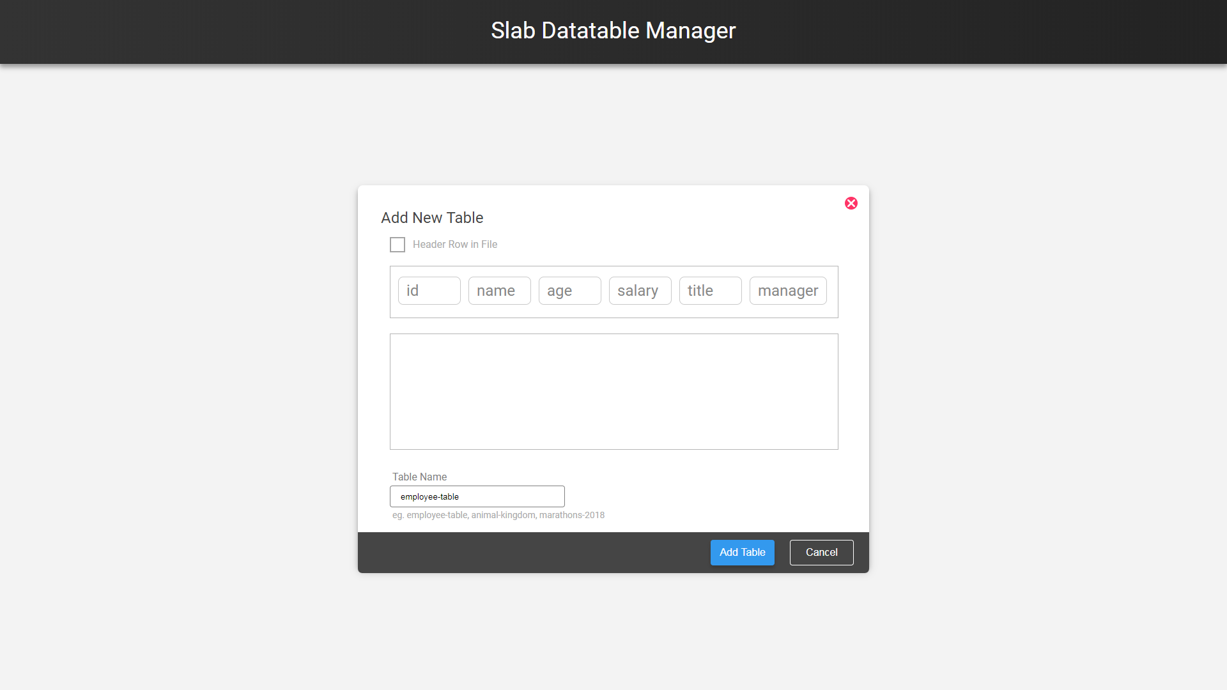Close the Add New Table dialog with the red X
Image resolution: width=1227 pixels, height=690 pixels.
coord(851,203)
